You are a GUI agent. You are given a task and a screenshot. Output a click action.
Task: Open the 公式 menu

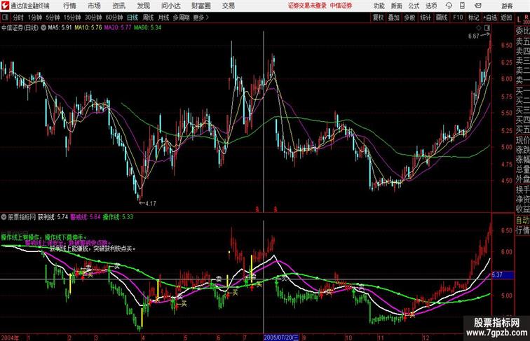coord(414,6)
